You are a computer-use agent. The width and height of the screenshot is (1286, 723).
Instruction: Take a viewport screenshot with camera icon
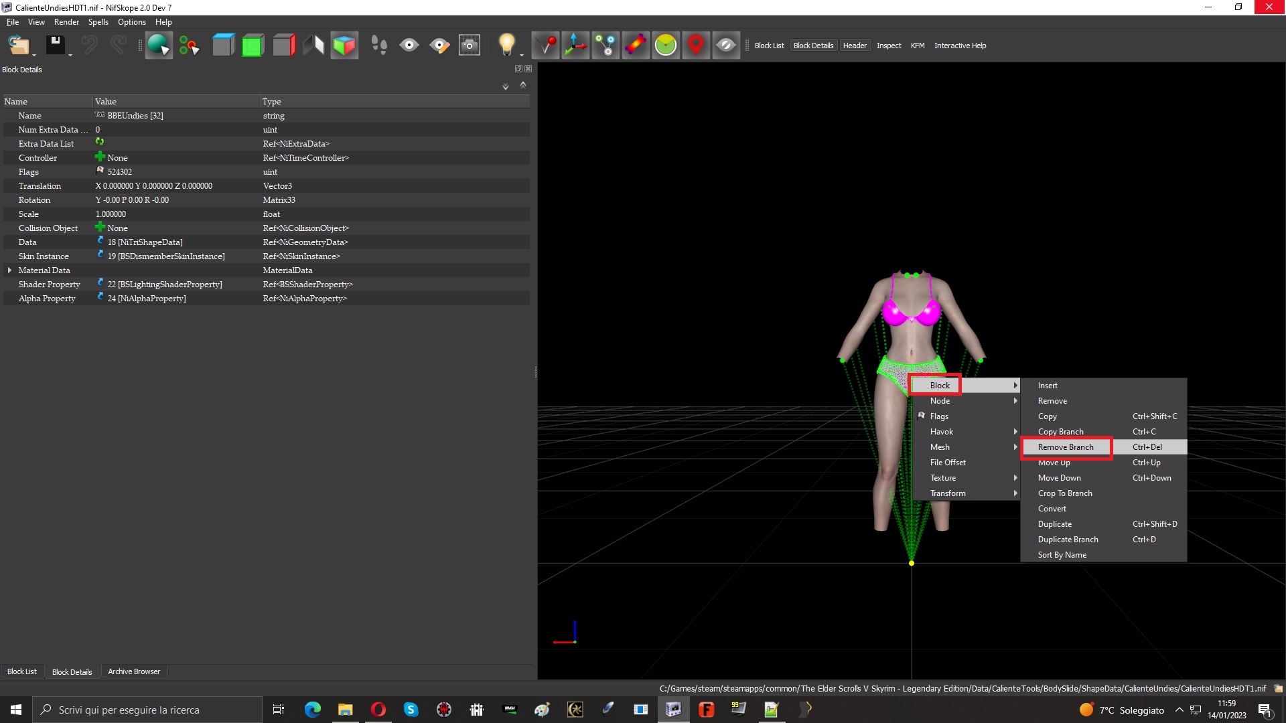470,46
